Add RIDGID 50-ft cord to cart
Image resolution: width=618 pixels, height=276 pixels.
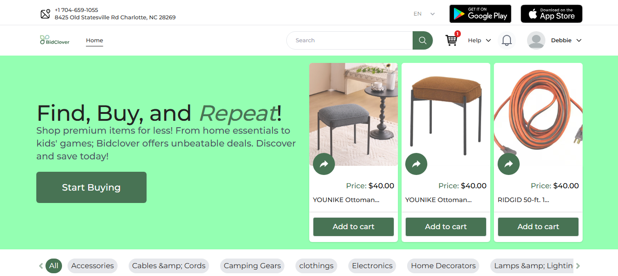538,227
